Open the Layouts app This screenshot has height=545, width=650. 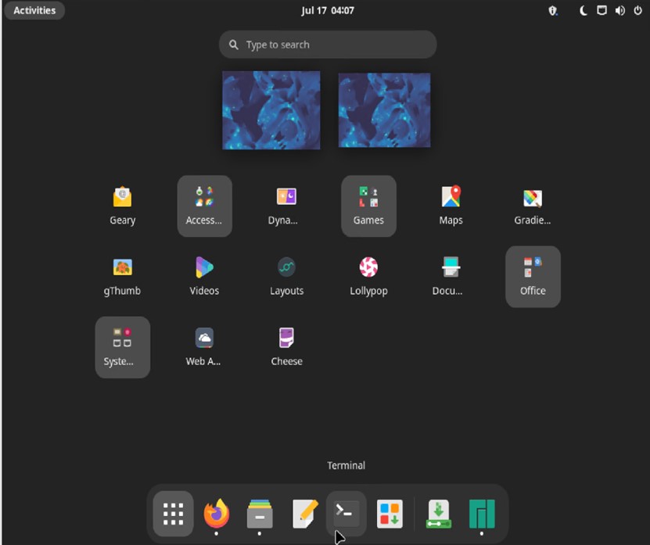[286, 277]
